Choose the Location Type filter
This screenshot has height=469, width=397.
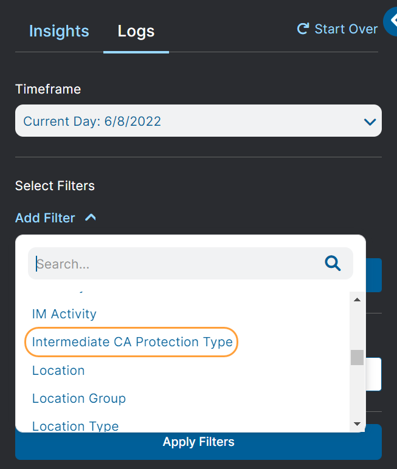point(75,426)
